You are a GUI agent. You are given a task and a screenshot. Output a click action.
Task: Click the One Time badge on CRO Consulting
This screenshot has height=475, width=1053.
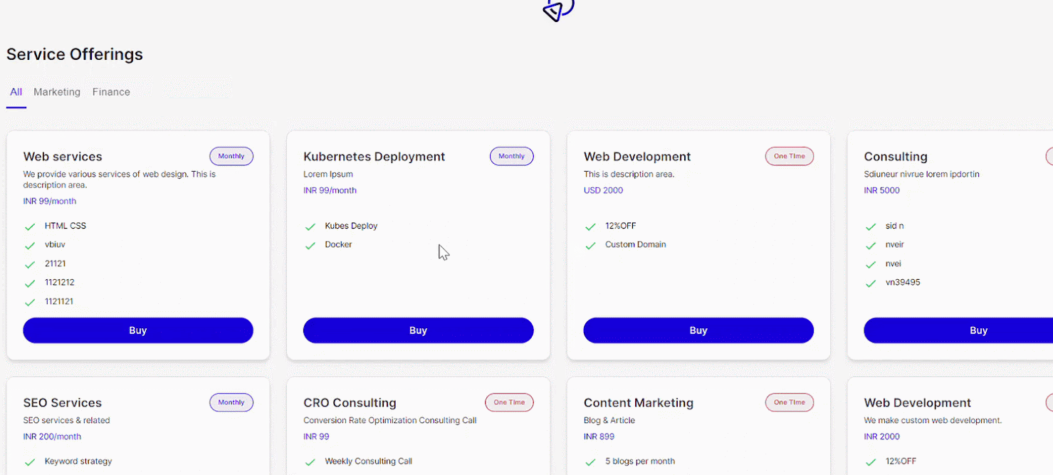[509, 402]
